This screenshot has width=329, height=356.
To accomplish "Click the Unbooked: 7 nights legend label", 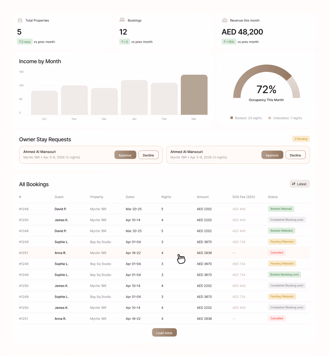I will coord(287,118).
